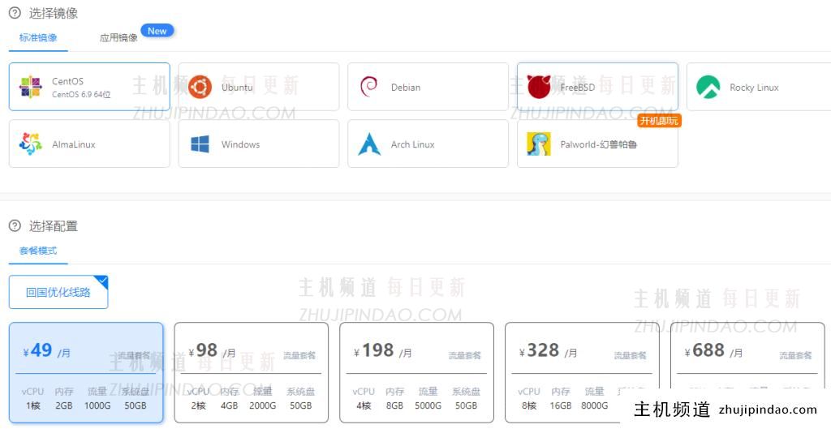The width and height of the screenshot is (831, 429).
Task: Click the 8核 vCPU value
Action: tap(529, 405)
